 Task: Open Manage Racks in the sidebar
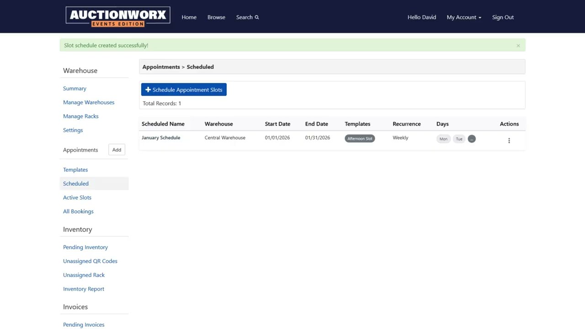80,116
